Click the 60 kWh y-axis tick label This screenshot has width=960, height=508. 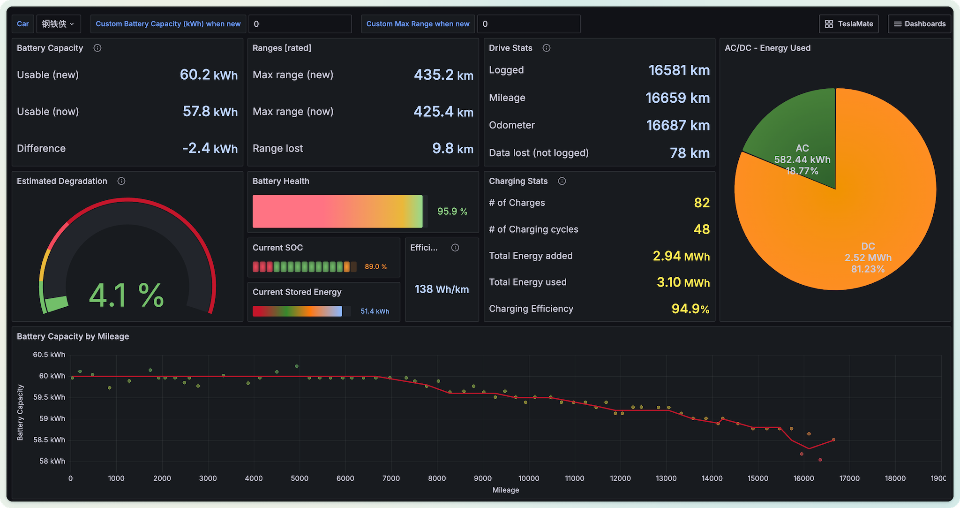[x=52, y=376]
